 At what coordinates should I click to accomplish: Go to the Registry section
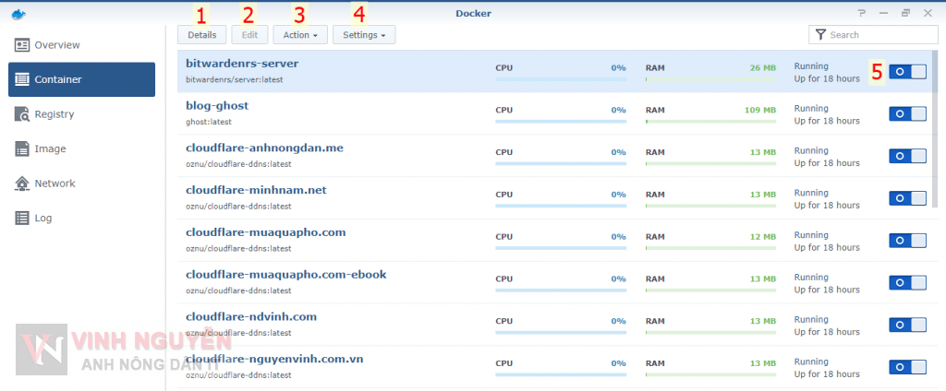pos(81,114)
